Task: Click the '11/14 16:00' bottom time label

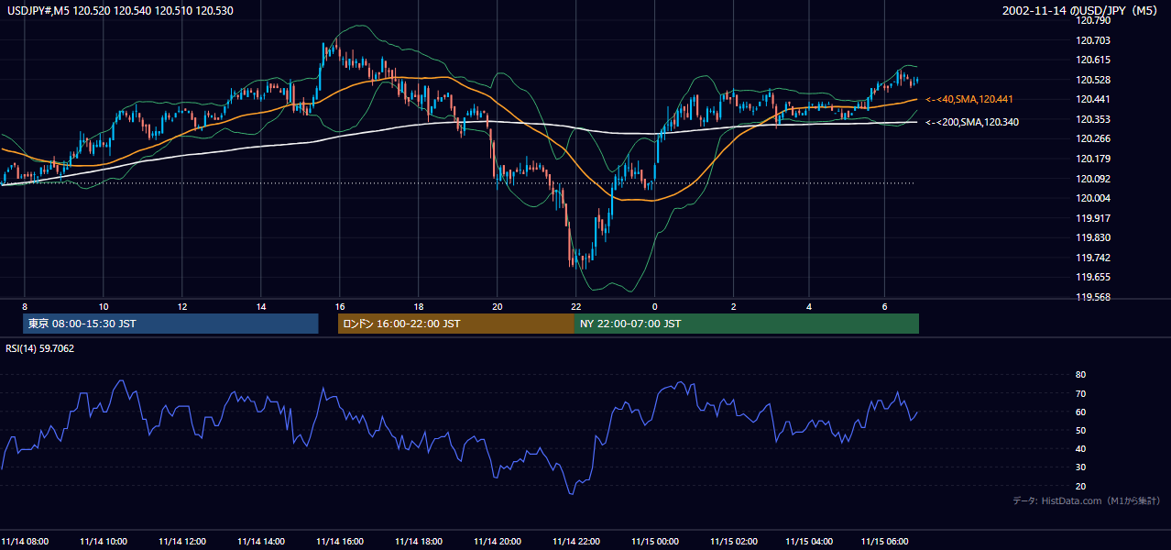Action: click(x=340, y=541)
